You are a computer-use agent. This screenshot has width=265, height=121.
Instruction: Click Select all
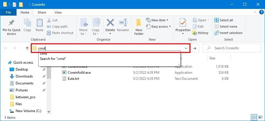tap(224, 20)
